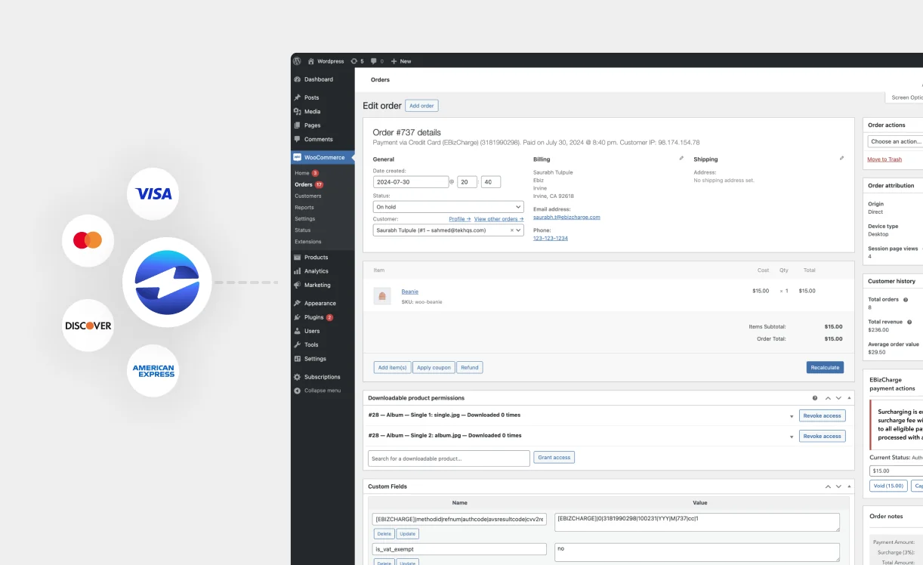Open Downloadable product permissions help icon
This screenshot has height=565, width=923.
815,398
